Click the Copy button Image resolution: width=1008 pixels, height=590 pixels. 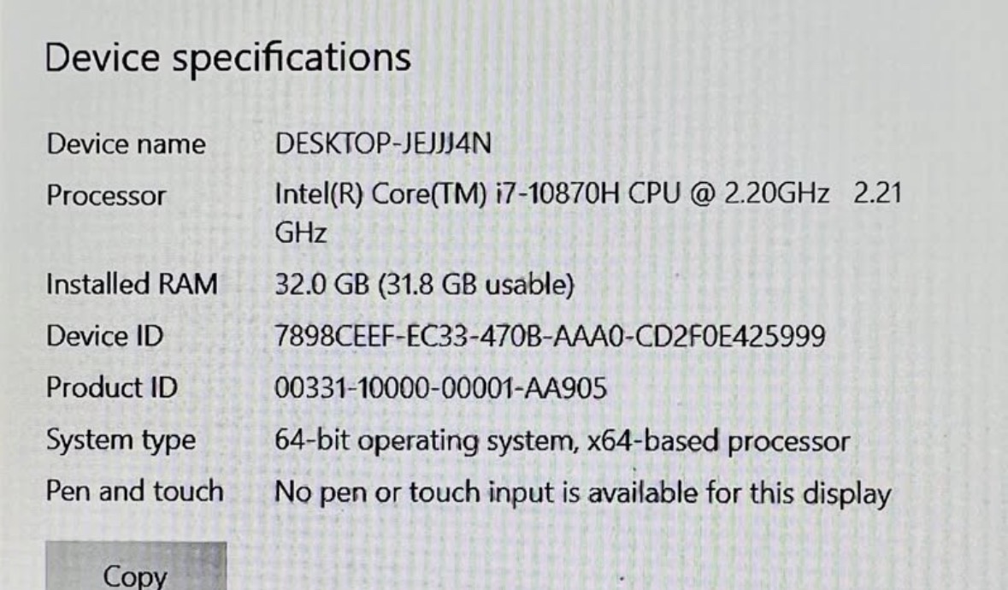coord(136,566)
